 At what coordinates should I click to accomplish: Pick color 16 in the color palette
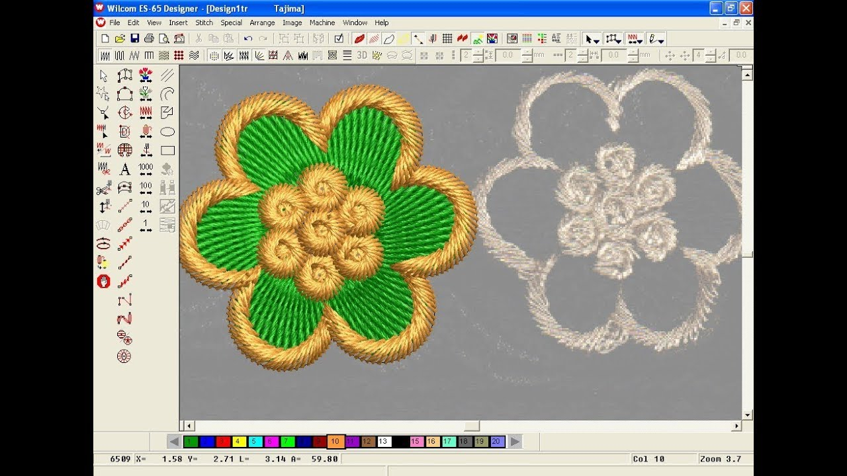click(431, 442)
